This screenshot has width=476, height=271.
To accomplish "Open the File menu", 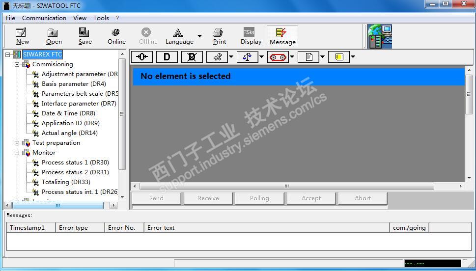I will (x=10, y=18).
